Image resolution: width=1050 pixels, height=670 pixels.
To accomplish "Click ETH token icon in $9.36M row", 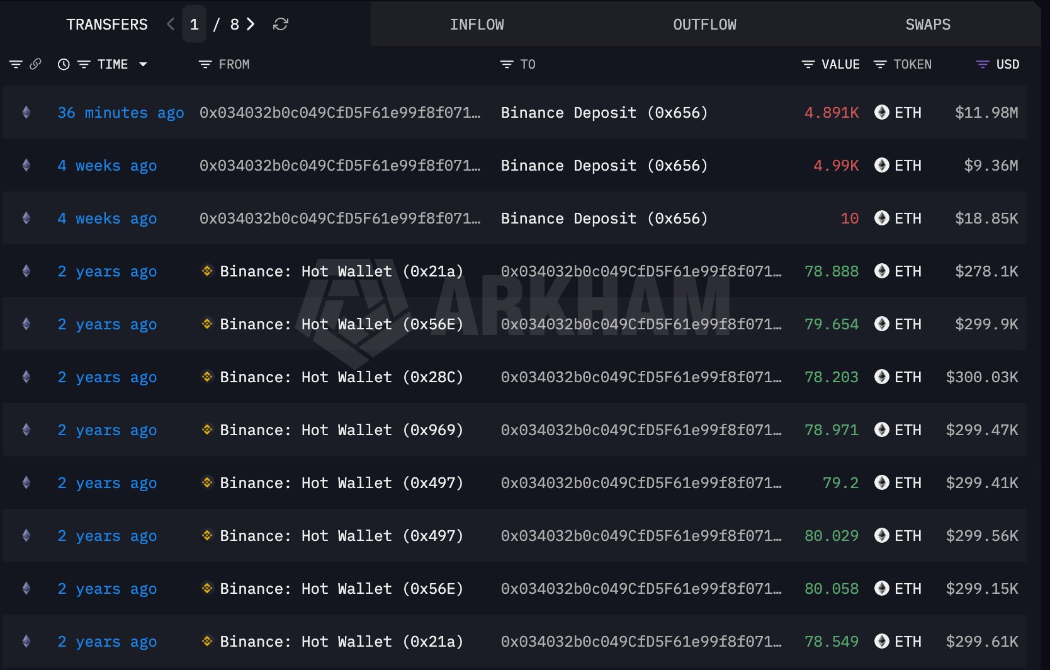I will [882, 165].
